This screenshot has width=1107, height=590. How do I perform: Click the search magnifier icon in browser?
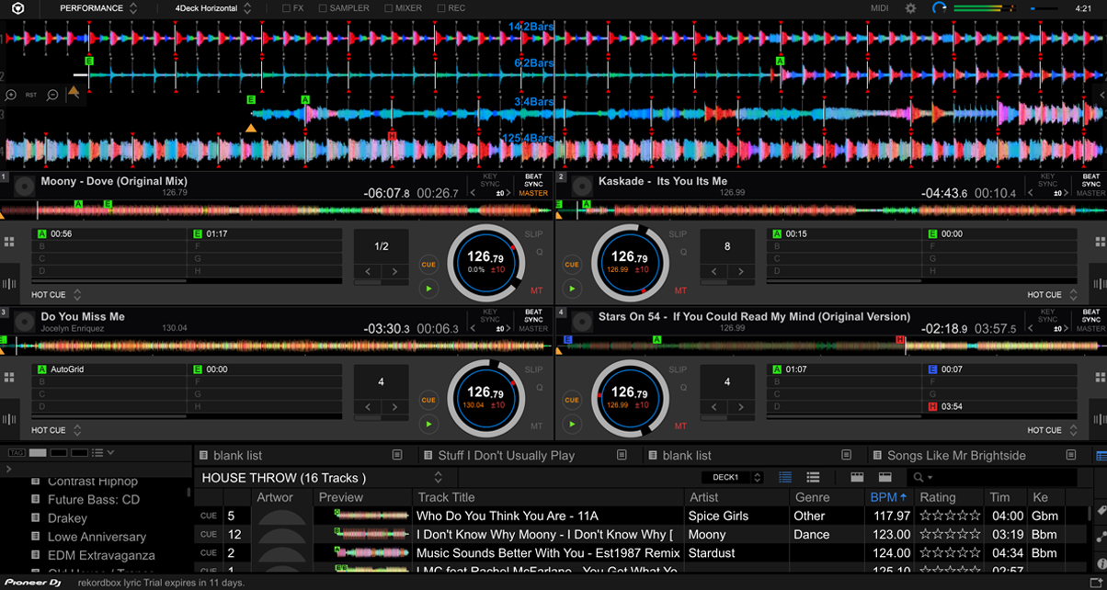click(x=918, y=478)
